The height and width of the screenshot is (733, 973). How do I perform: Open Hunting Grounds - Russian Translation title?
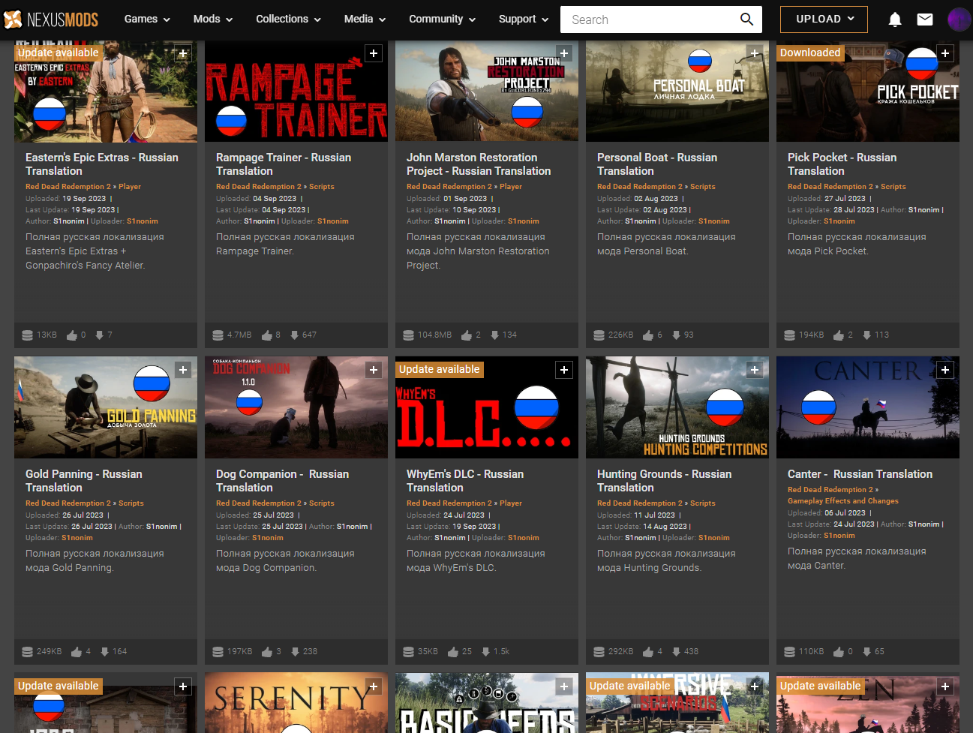pos(664,481)
